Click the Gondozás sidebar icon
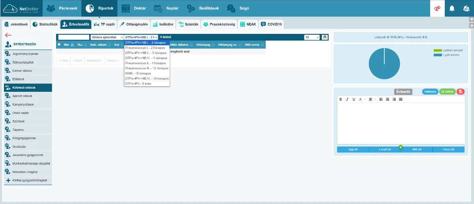This screenshot has width=474, height=204. (7, 146)
